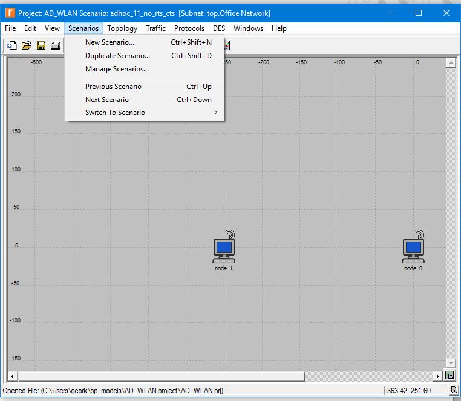Select the node_0 wireless workstation
The height and width of the screenshot is (401, 461).
coord(413,247)
